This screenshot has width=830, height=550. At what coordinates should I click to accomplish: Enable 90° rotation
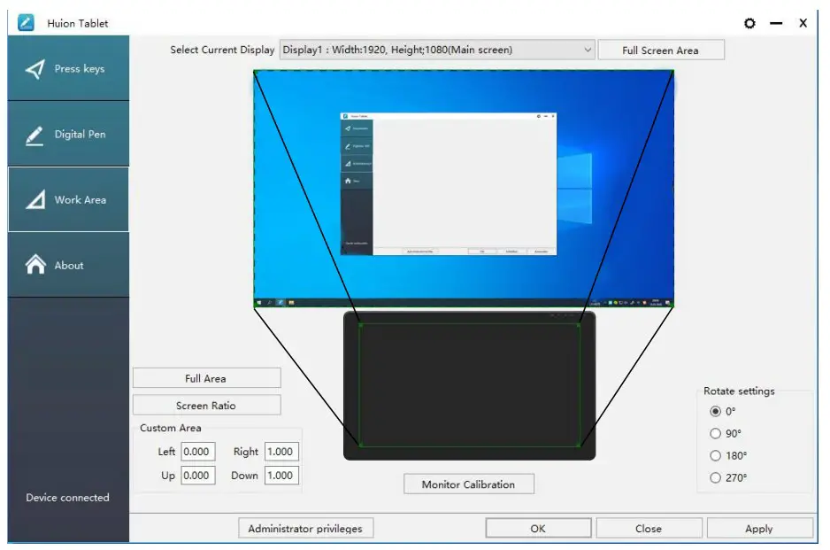click(x=715, y=433)
